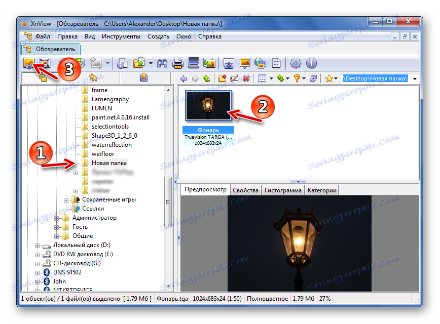Open the Инструменты menu
Image resolution: width=440 pixels, height=324 pixels.
tap(121, 36)
